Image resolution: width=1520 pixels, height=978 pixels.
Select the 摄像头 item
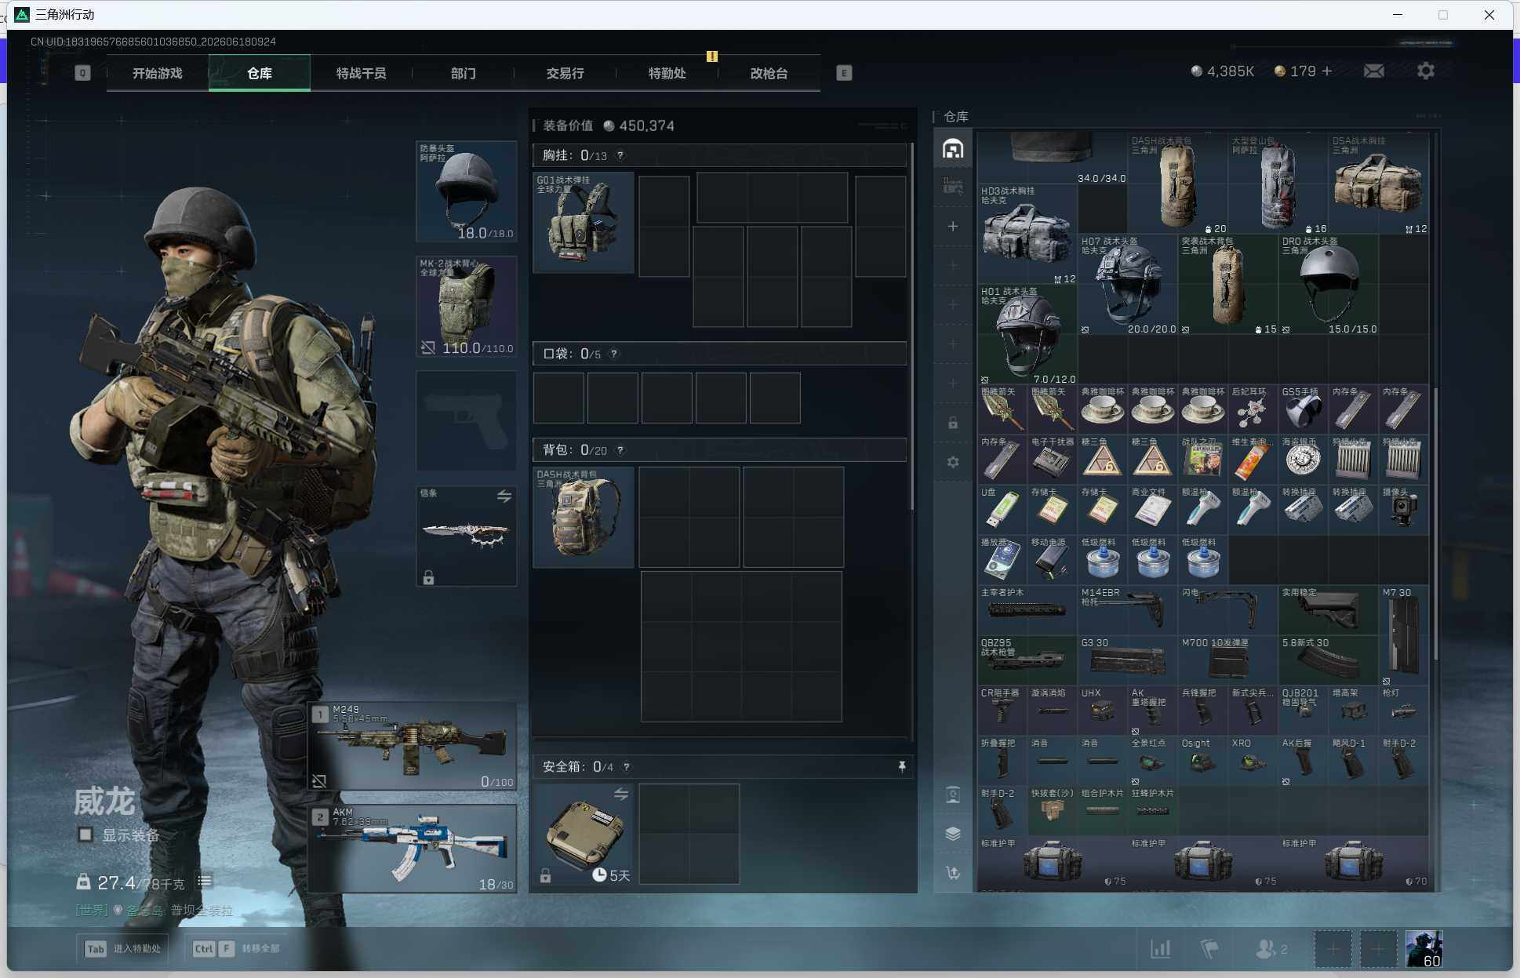[1403, 511]
